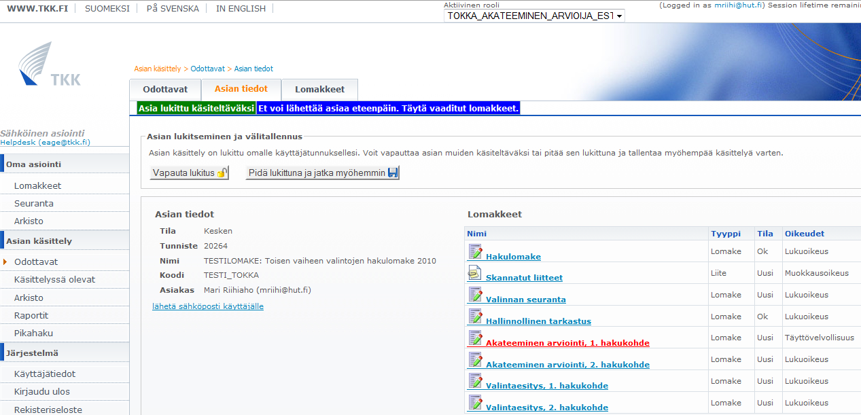Open the Valinnan seuranta link
Image resolution: width=861 pixels, height=415 pixels.
[x=526, y=300]
